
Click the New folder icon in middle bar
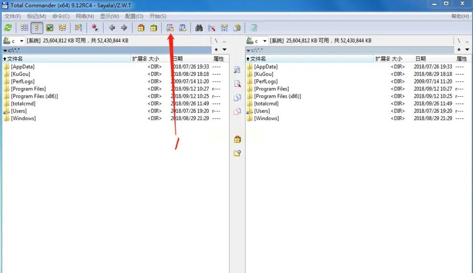237,153
